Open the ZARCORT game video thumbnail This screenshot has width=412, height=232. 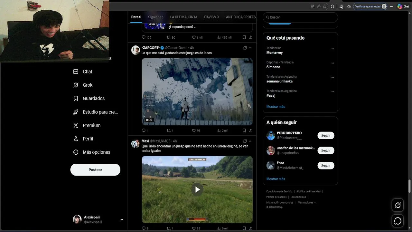tap(197, 92)
